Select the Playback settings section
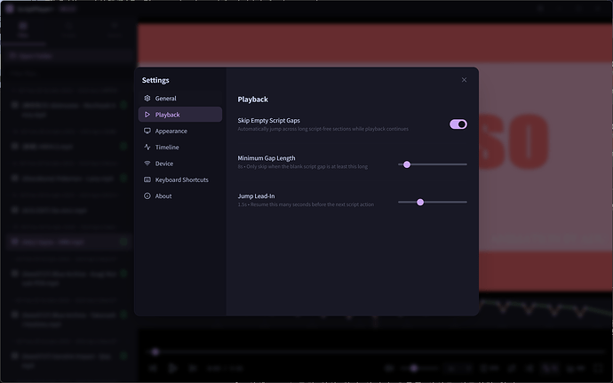The height and width of the screenshot is (383, 613). click(x=180, y=115)
